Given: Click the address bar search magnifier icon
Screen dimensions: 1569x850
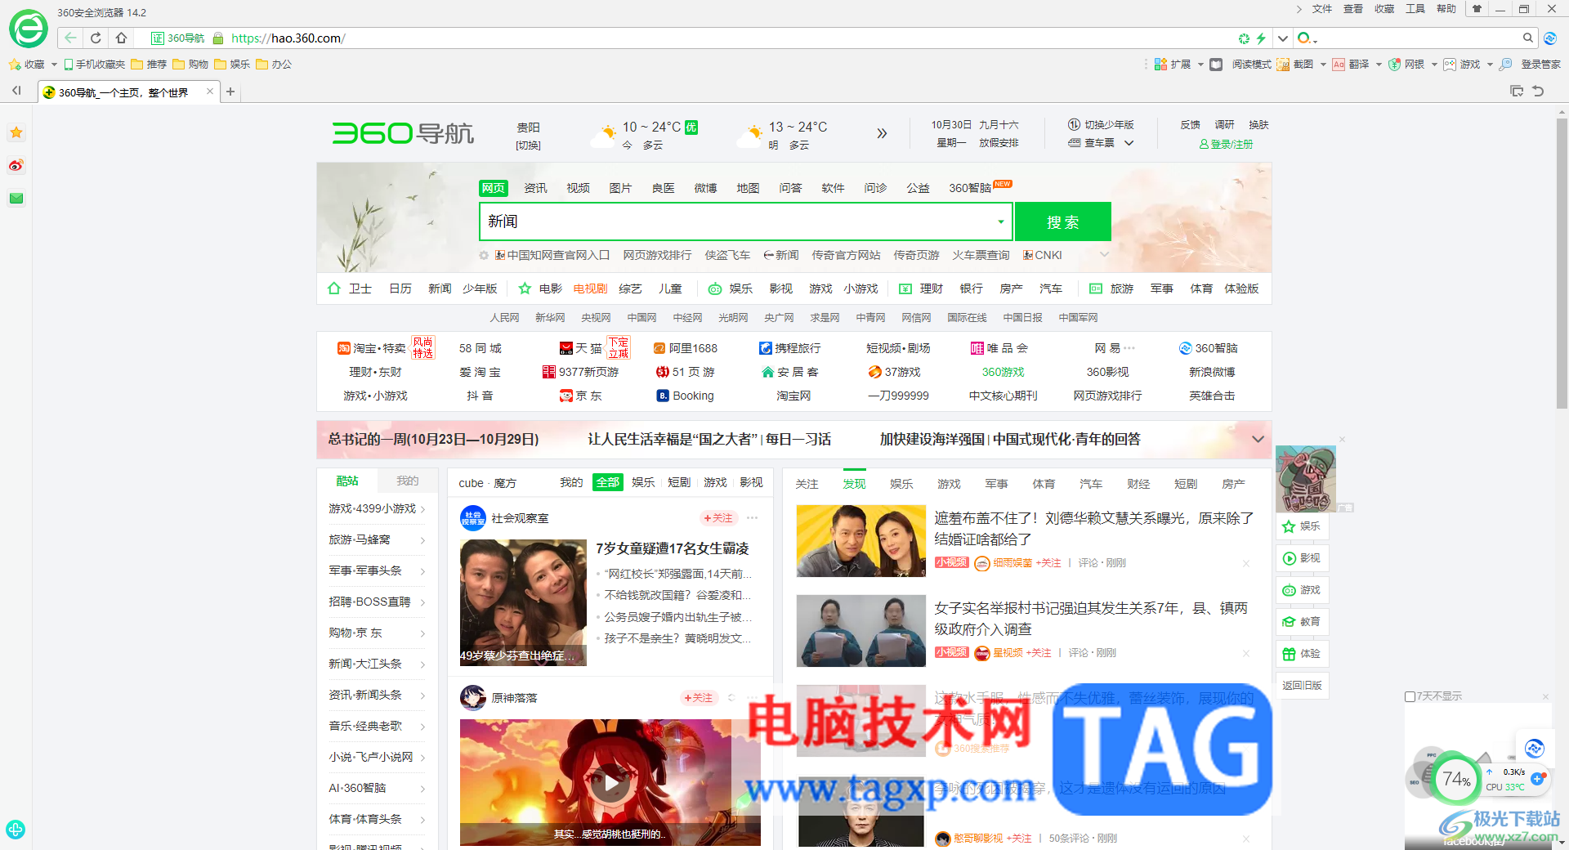Looking at the screenshot, I should (x=1527, y=38).
